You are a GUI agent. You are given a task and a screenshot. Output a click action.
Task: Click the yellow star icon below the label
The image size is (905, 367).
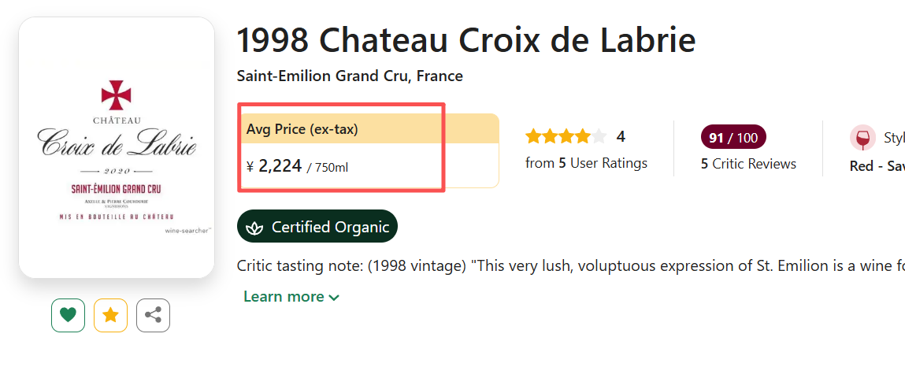coord(110,316)
